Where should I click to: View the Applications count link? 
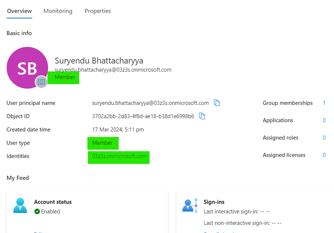tap(324, 120)
